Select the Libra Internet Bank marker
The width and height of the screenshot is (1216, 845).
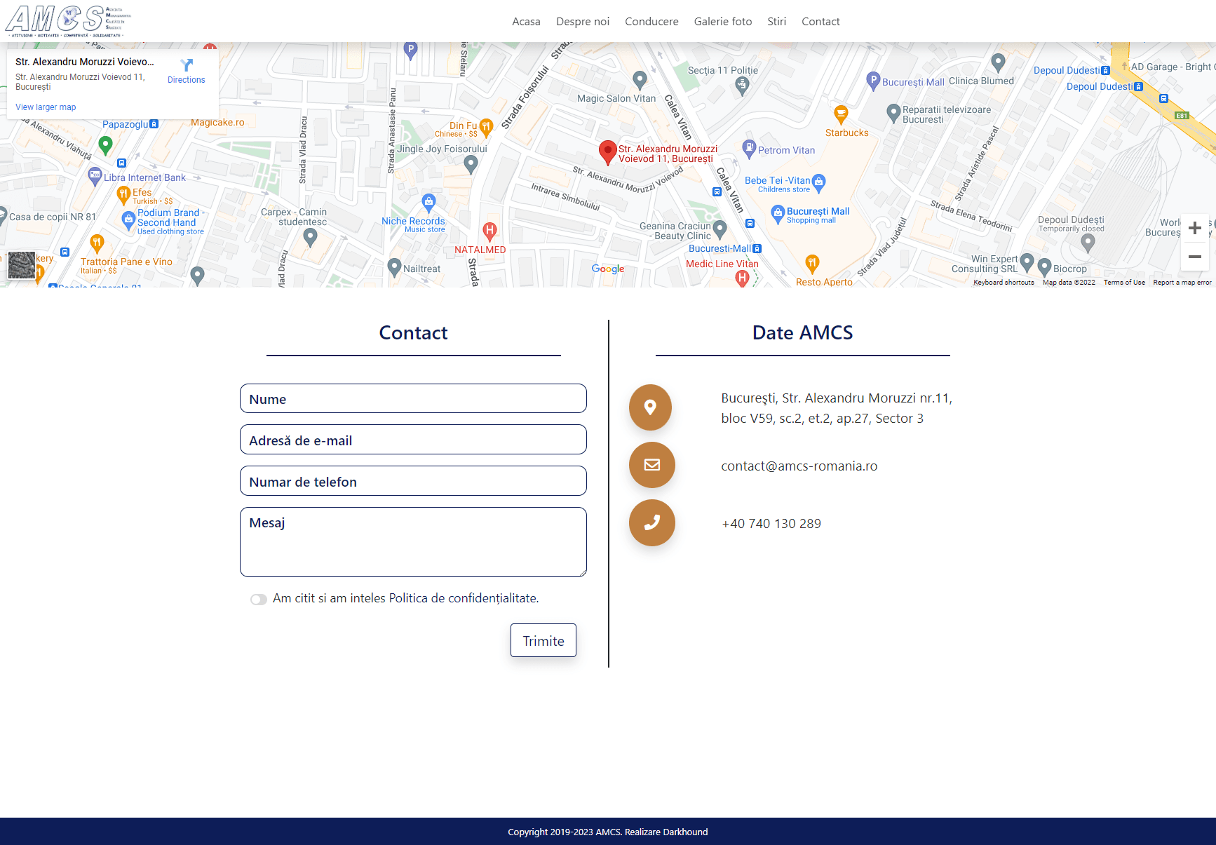(95, 176)
